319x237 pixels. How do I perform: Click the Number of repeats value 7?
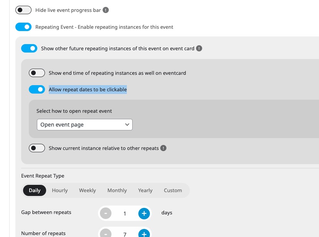click(x=125, y=234)
